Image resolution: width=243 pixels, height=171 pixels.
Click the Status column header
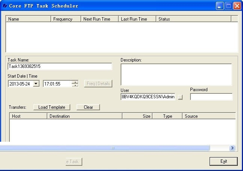193,19
